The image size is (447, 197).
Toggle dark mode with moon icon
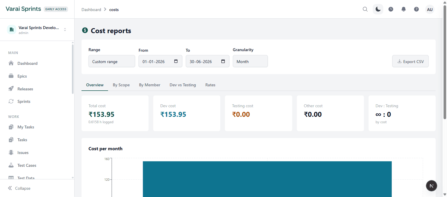tap(378, 9)
